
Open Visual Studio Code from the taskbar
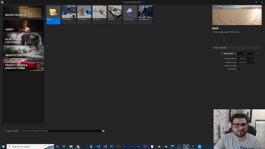click(98, 147)
